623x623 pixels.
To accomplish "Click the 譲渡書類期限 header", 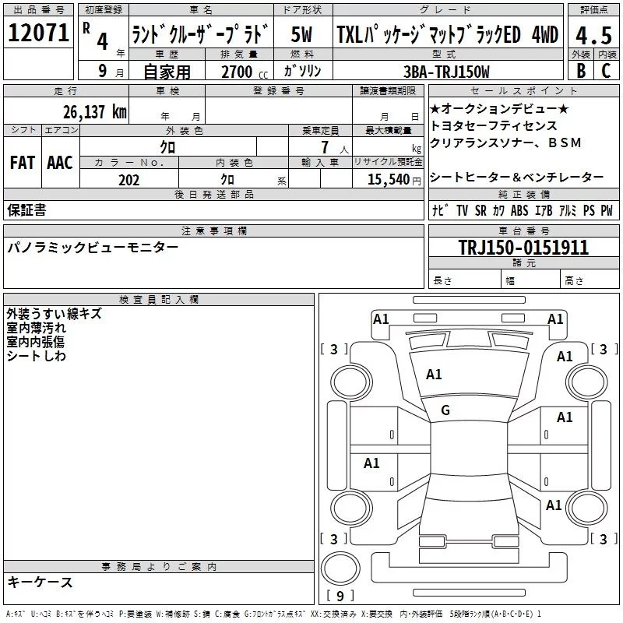I will click(388, 90).
